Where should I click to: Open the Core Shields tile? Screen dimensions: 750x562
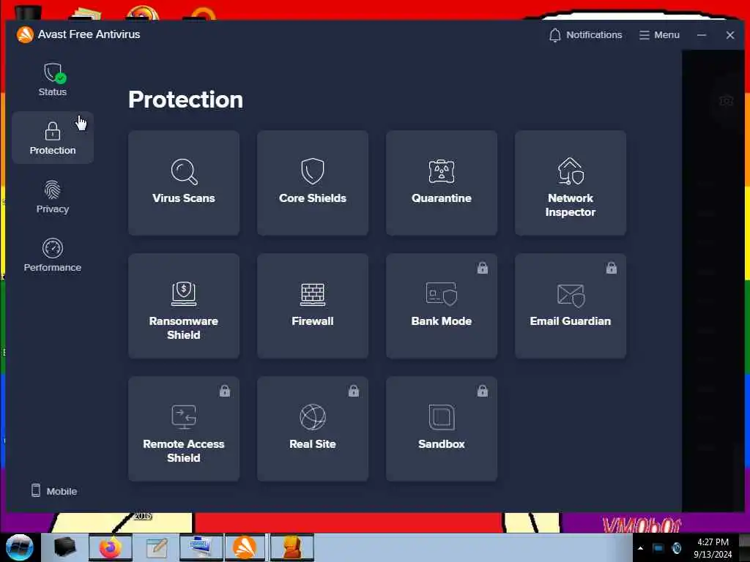(313, 183)
